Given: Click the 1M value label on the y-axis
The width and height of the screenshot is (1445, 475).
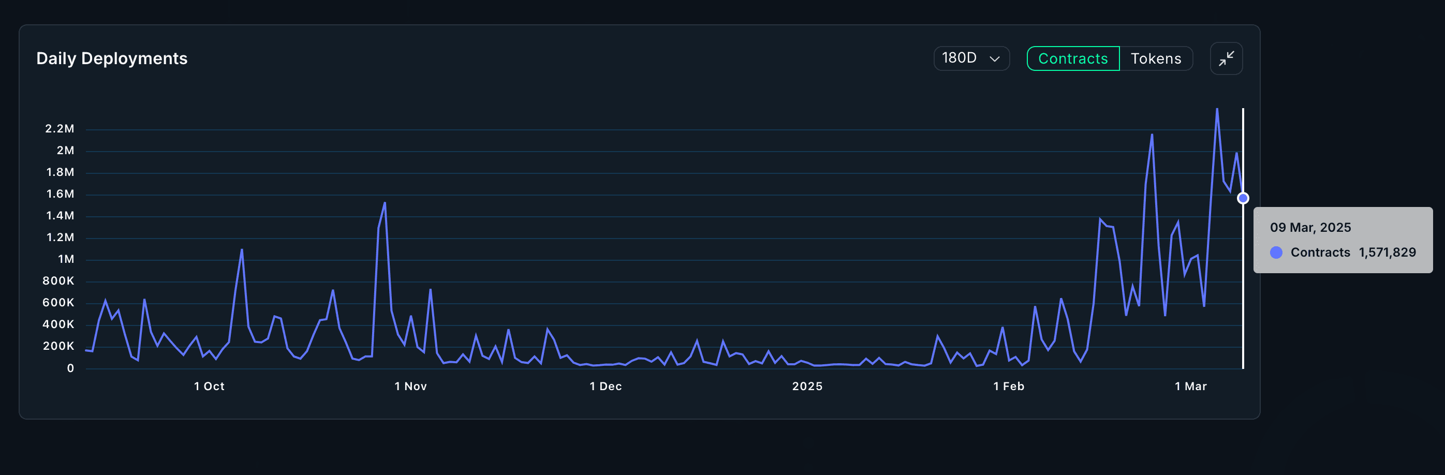Looking at the screenshot, I should pos(66,259).
